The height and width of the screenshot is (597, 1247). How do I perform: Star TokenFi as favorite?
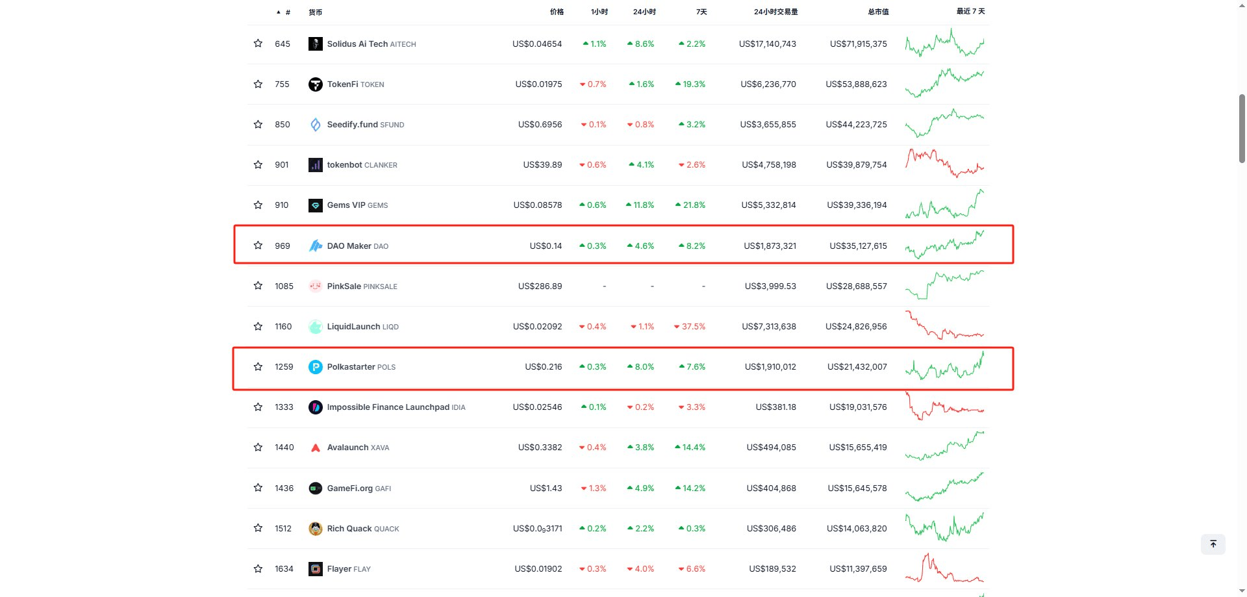[x=258, y=84]
